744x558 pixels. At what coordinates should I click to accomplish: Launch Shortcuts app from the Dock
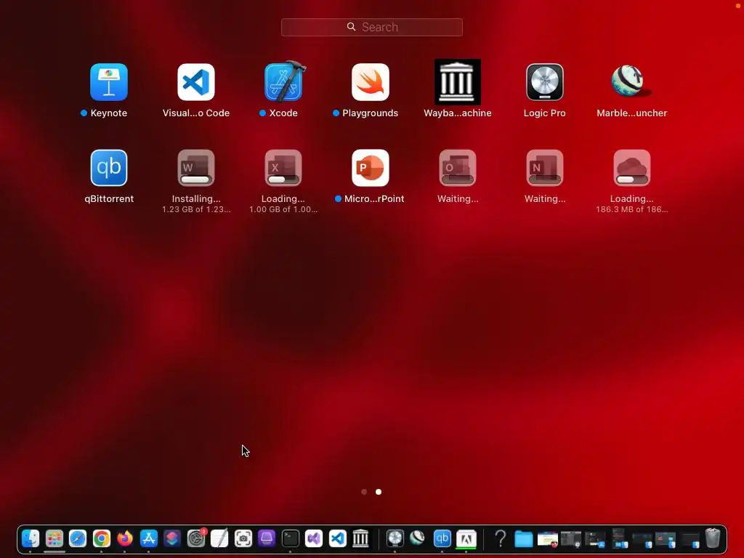172,538
